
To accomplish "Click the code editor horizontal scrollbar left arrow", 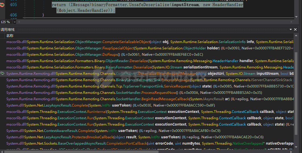I will pos(19,22).
